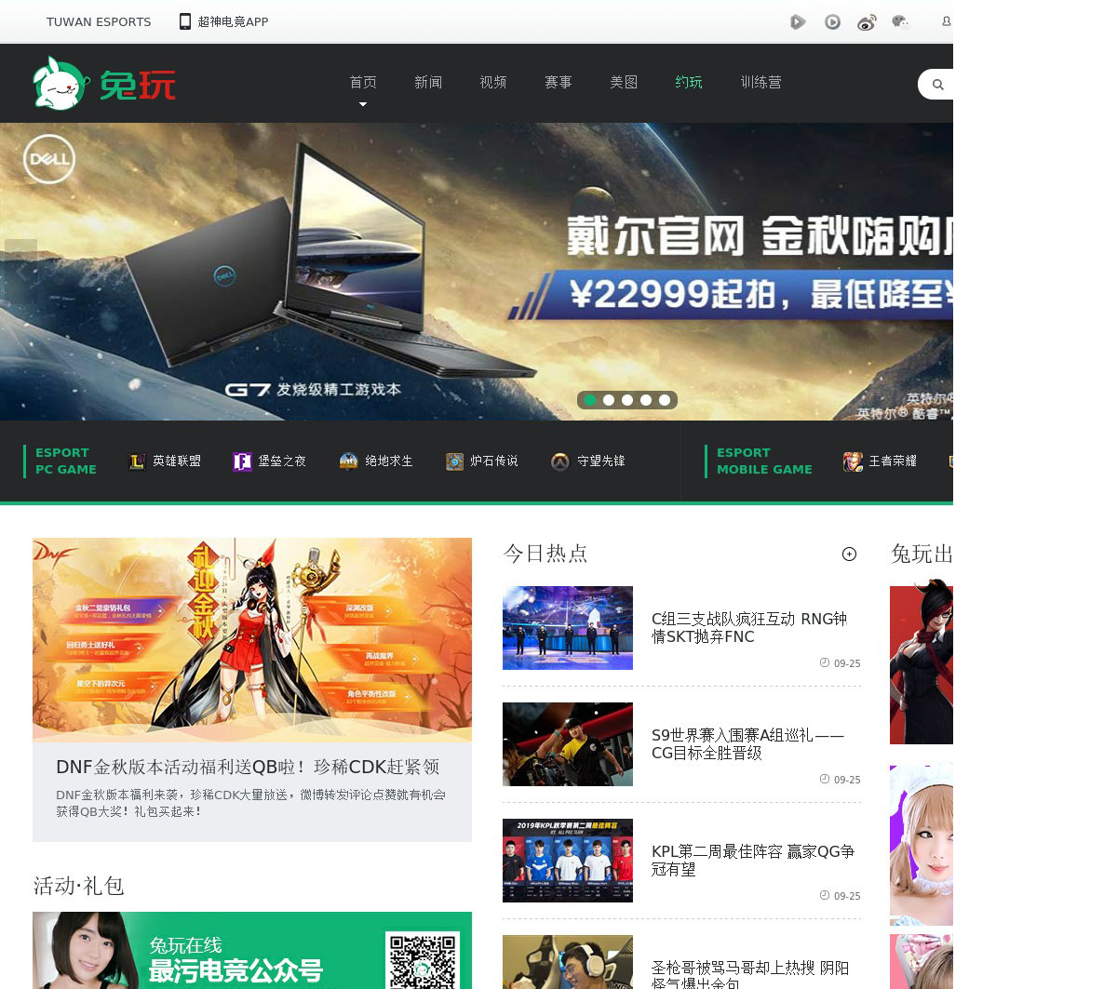Click the 活动·礼包 heading
The width and height of the screenshot is (1117, 989).
click(79, 886)
